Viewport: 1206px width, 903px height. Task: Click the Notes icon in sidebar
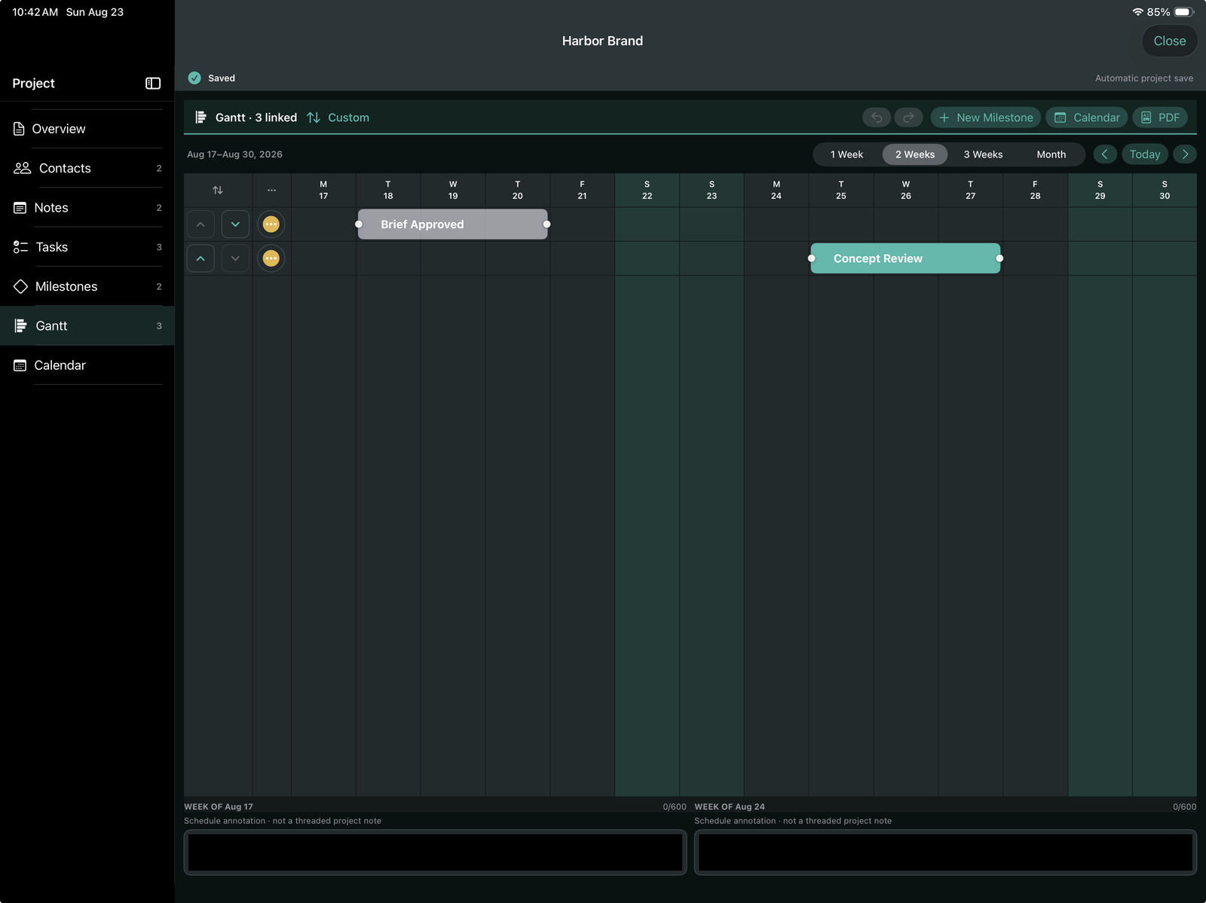[20, 208]
